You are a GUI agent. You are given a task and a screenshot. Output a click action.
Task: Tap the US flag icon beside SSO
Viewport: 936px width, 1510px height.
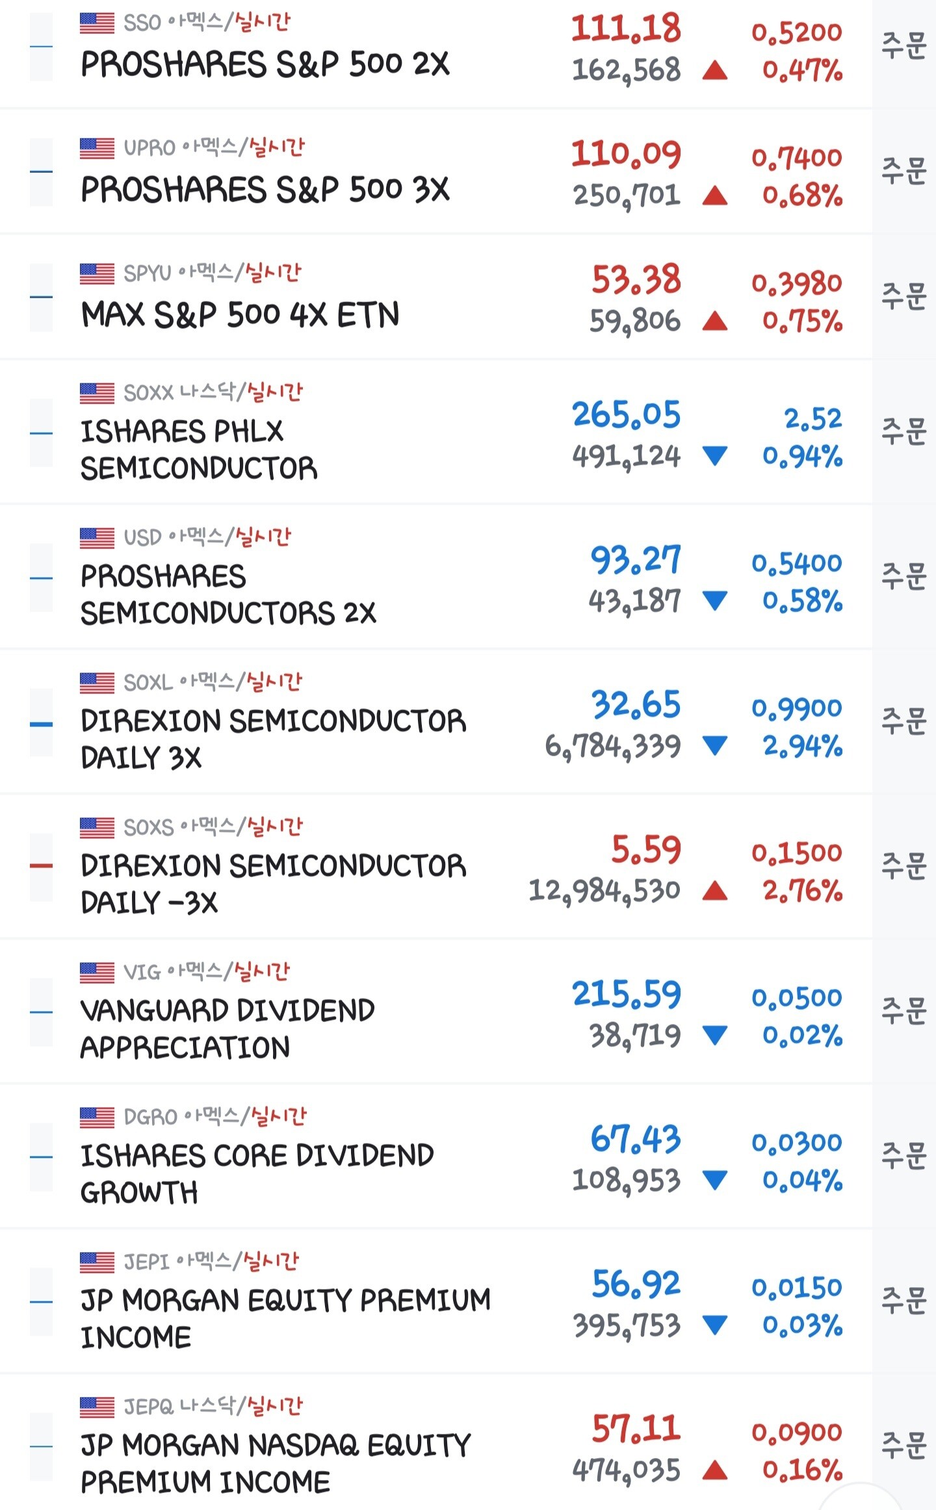pyautogui.click(x=97, y=23)
